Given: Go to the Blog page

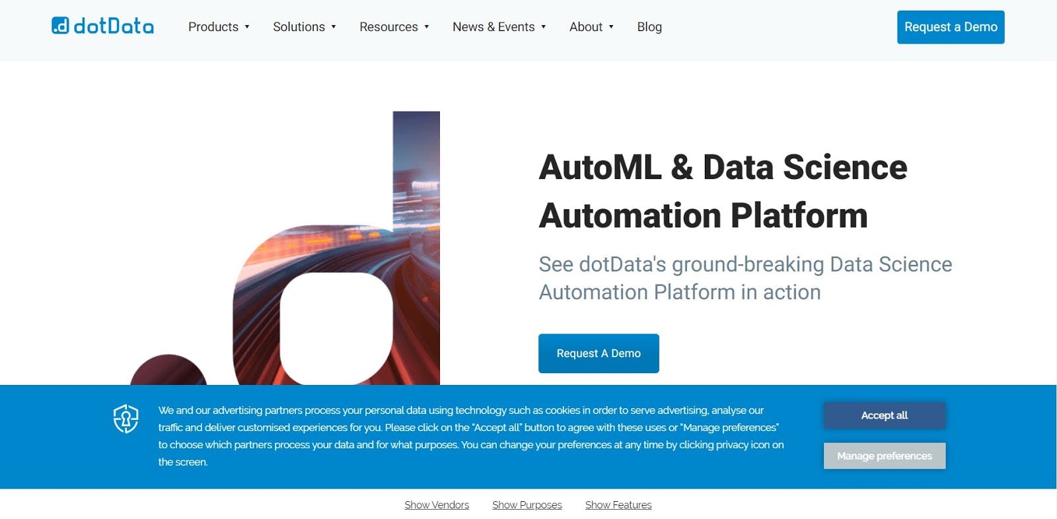Looking at the screenshot, I should 649,27.
